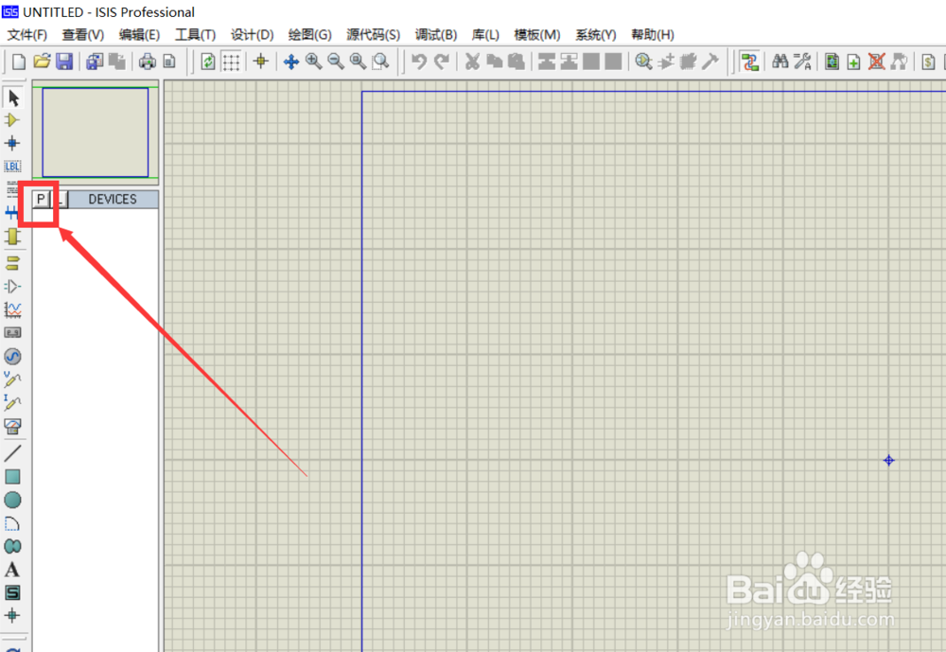Open an existing design file
Viewport: 946px width, 652px height.
coord(42,62)
